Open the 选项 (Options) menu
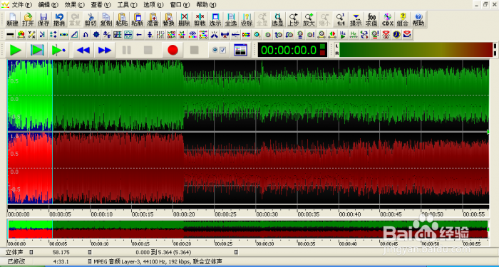The image size is (499, 267). pos(153,5)
